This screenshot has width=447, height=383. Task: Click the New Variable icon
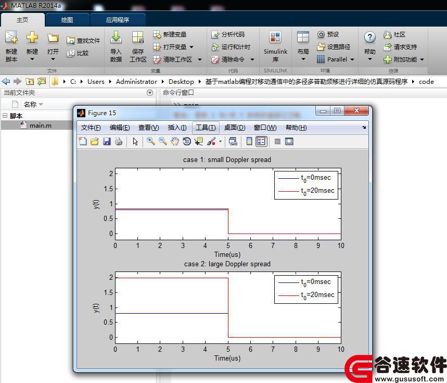pos(157,34)
